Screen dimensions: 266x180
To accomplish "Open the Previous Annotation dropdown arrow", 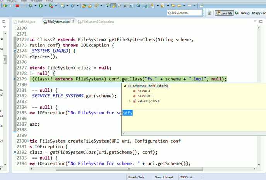I will click(x=168, y=6).
